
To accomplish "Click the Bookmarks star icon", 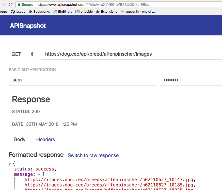I will pyautogui.click(x=31, y=11).
